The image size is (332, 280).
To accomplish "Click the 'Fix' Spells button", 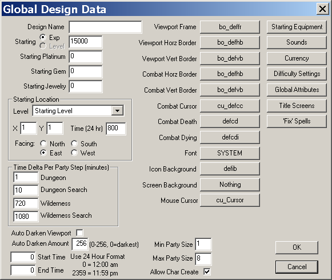I will pyautogui.click(x=297, y=121).
